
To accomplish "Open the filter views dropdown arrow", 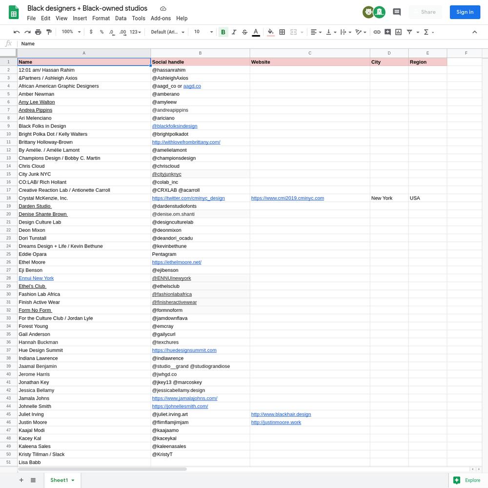I will pos(418,32).
